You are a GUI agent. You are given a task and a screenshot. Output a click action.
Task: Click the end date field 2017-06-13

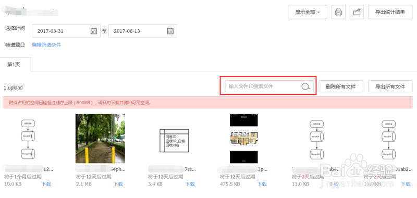click(x=143, y=31)
